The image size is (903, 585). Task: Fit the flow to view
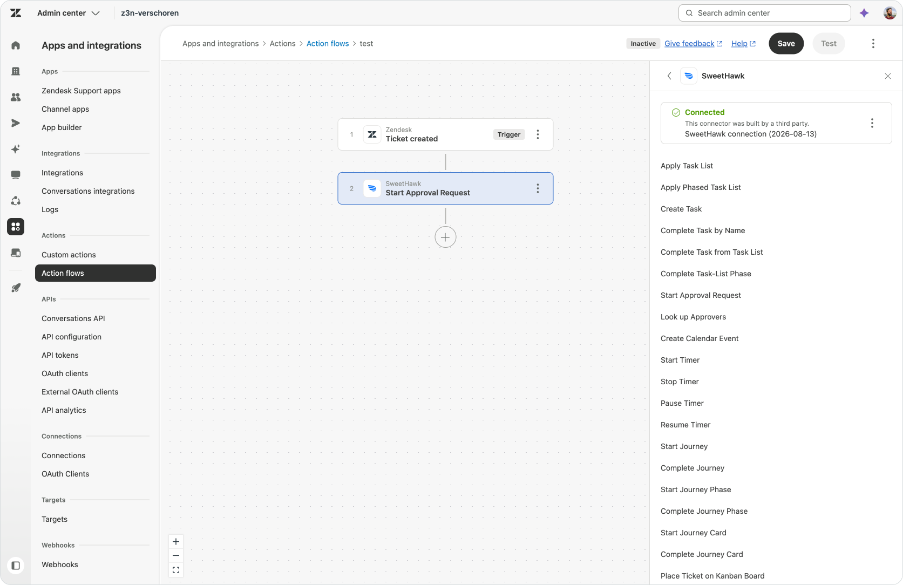176,570
